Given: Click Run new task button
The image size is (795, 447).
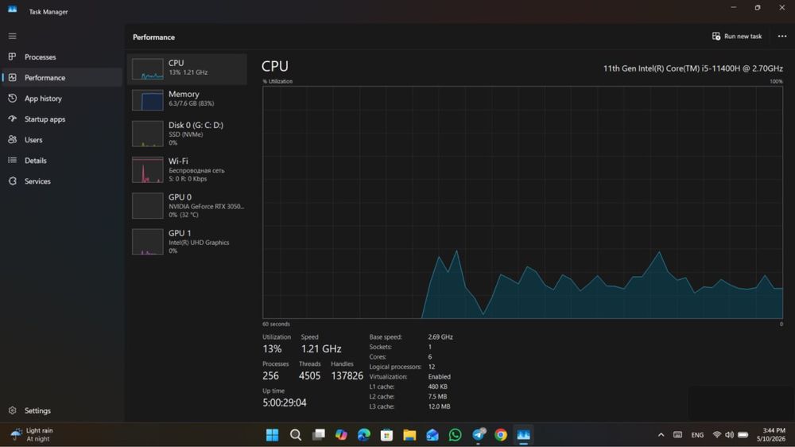Looking at the screenshot, I should click(737, 36).
